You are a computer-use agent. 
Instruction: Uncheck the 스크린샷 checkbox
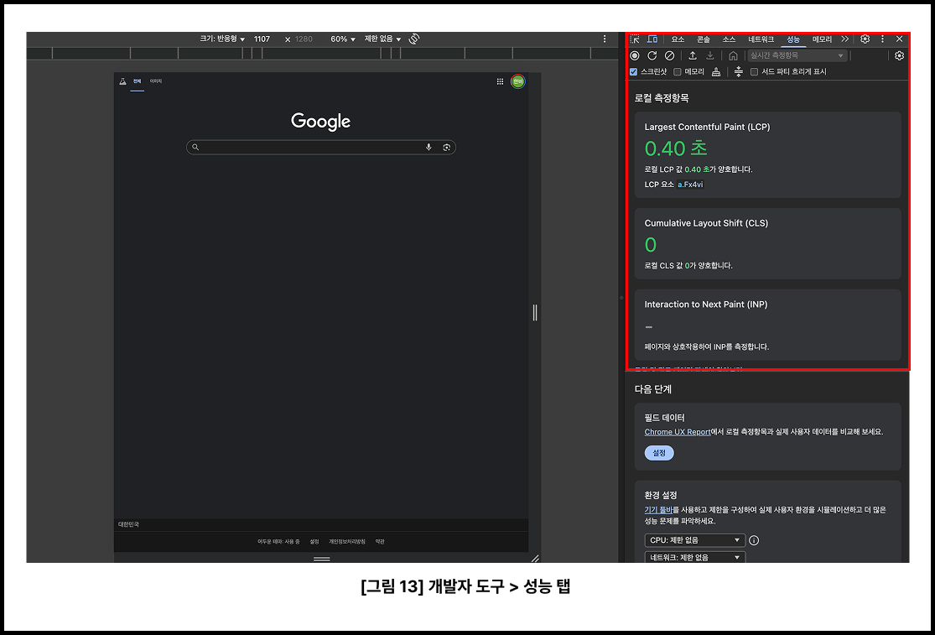[x=633, y=71]
